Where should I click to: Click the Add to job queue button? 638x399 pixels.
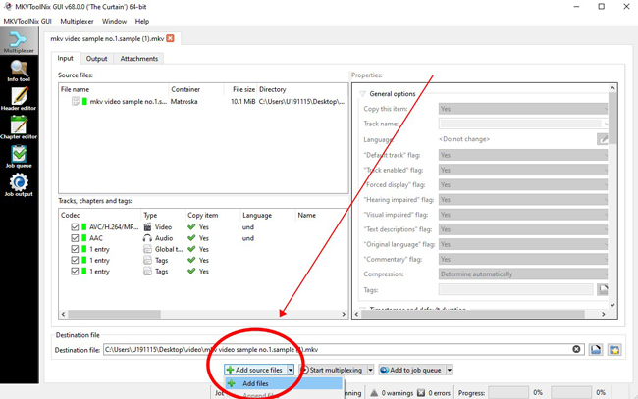pyautogui.click(x=412, y=370)
